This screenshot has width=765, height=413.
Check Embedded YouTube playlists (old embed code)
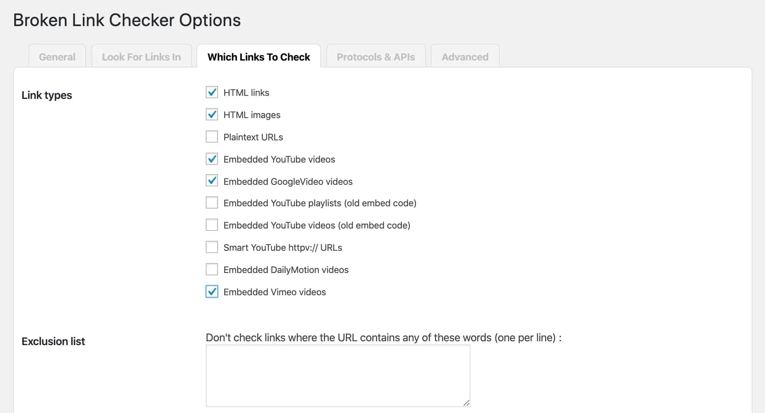(212, 203)
